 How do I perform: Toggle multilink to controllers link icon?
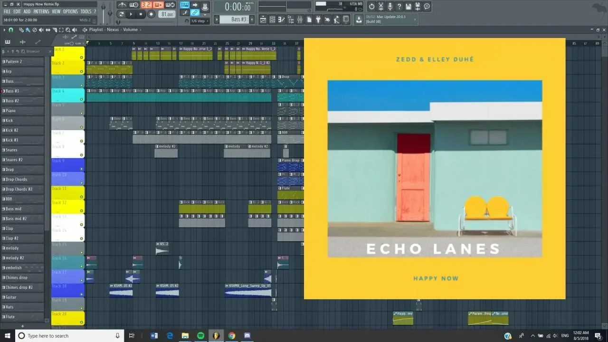[195, 12]
